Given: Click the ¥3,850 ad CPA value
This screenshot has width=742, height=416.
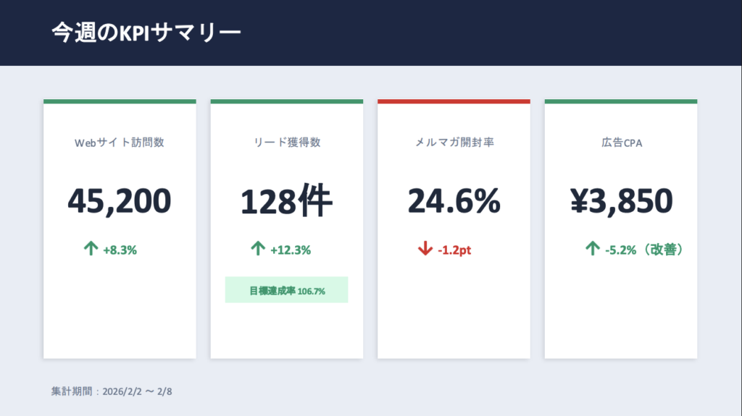Looking at the screenshot, I should pos(621,201).
